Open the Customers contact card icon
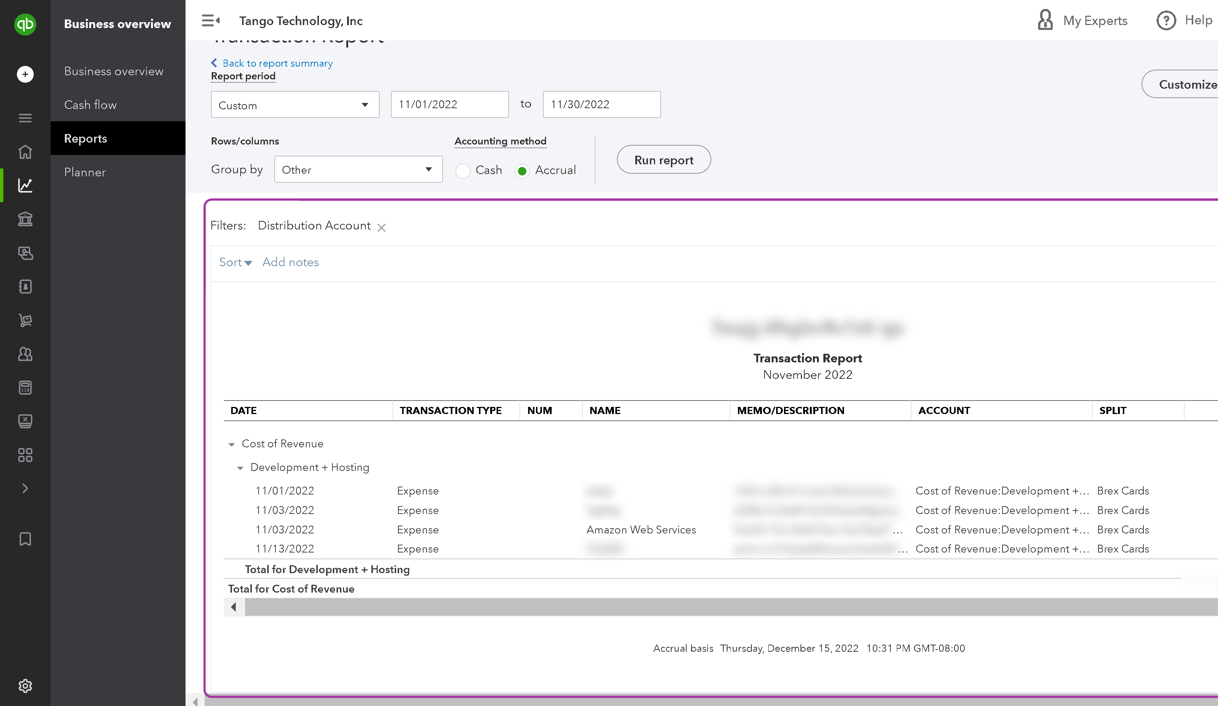Image resolution: width=1218 pixels, height=706 pixels. point(25,286)
